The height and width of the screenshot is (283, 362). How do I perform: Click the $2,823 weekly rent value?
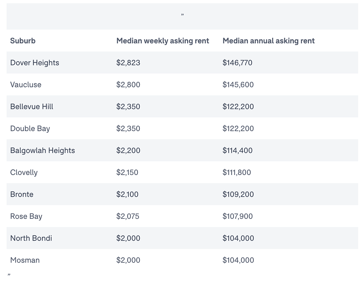click(x=128, y=63)
